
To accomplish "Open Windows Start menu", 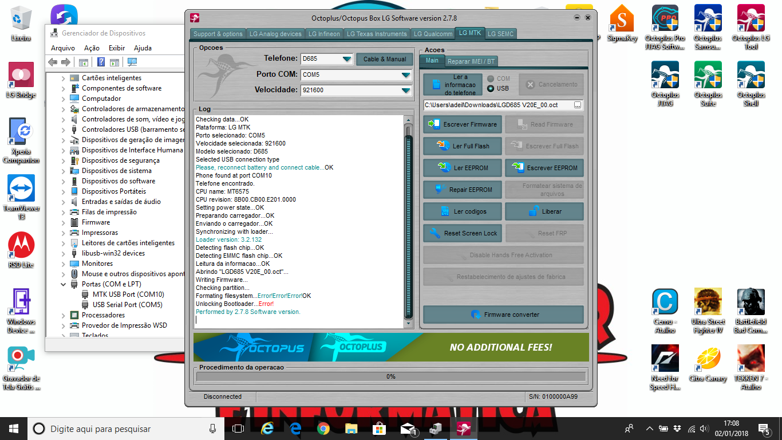I will 14,429.
